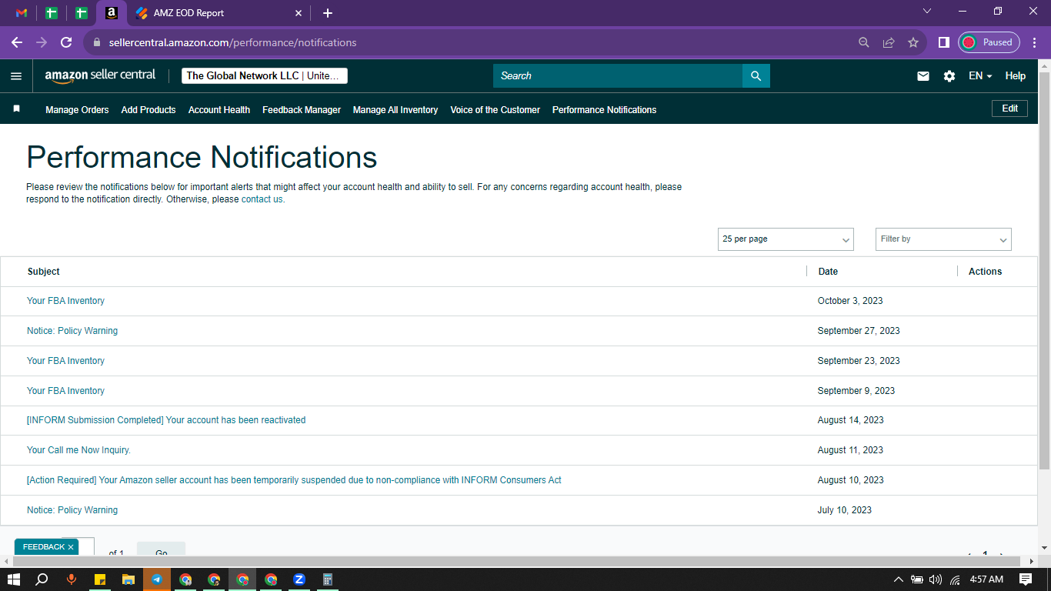1051x591 pixels.
Task: Click the browser forward arrow
Action: coord(42,42)
